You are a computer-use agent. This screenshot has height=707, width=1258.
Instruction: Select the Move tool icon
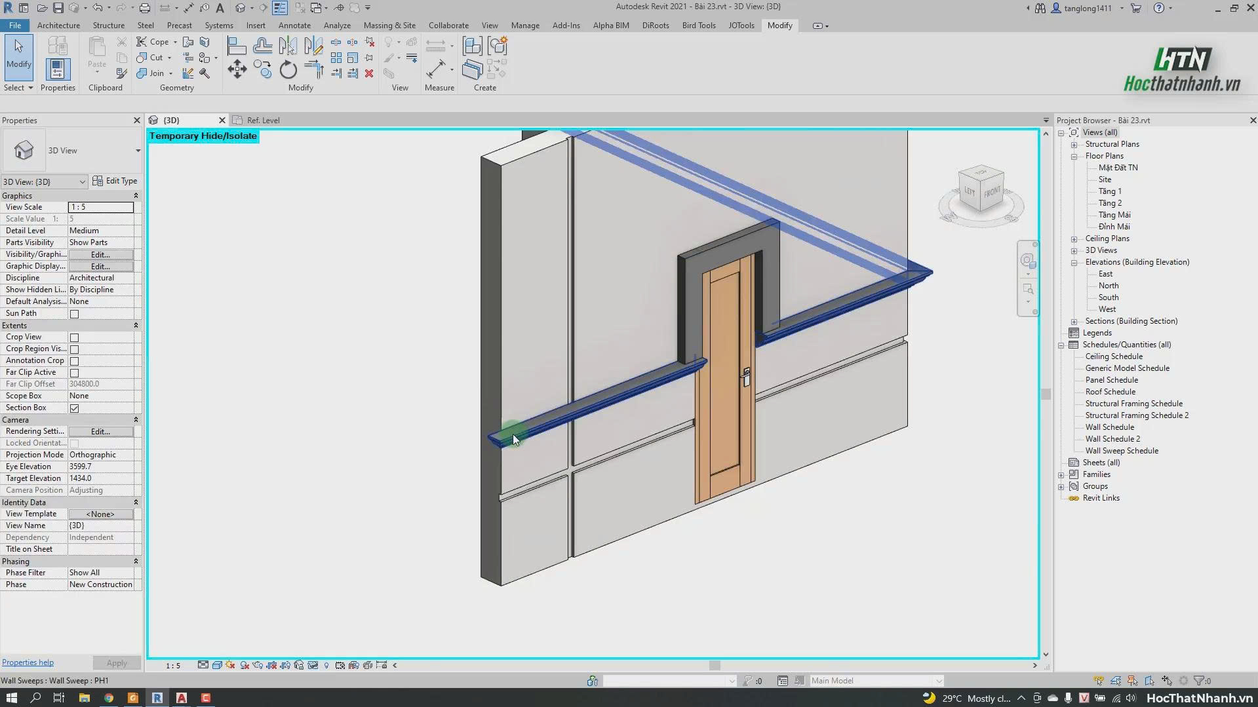click(237, 69)
